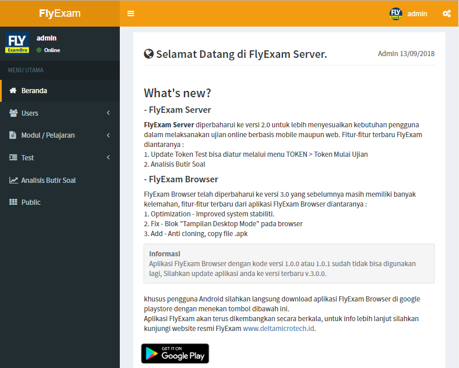459x368 pixels.
Task: Click '1. Optimization - Improved system stabiliti.' line
Action: click(x=209, y=214)
